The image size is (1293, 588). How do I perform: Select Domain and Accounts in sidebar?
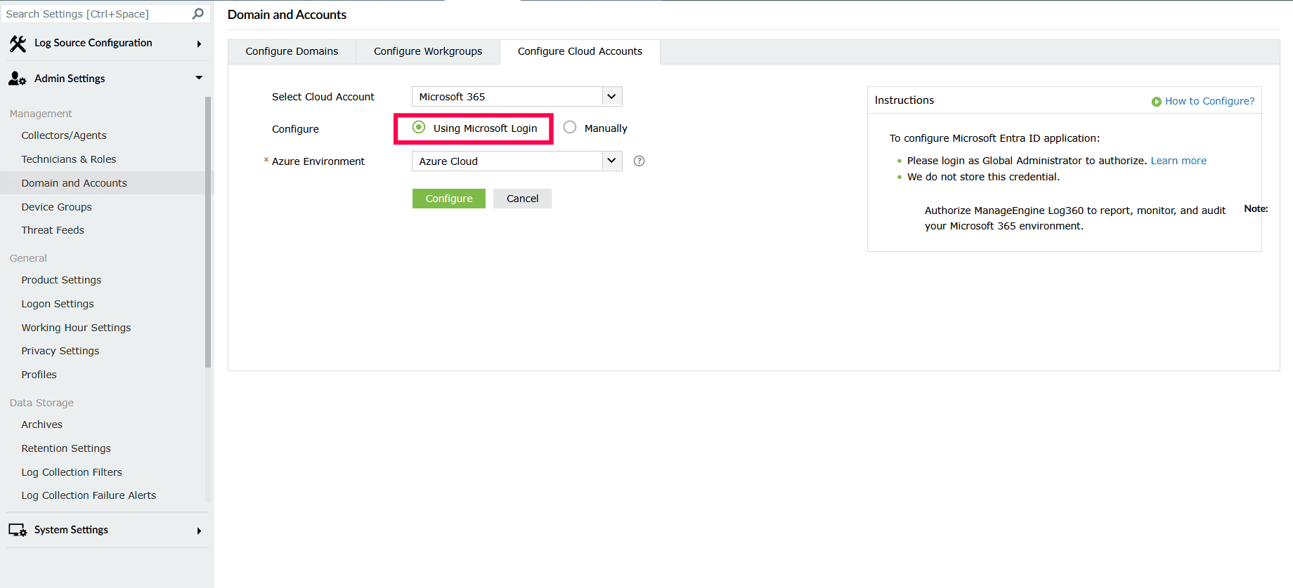point(74,183)
